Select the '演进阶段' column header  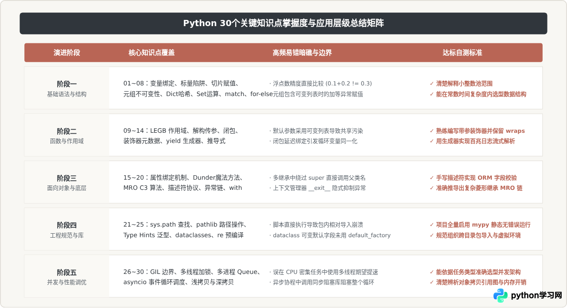point(67,53)
